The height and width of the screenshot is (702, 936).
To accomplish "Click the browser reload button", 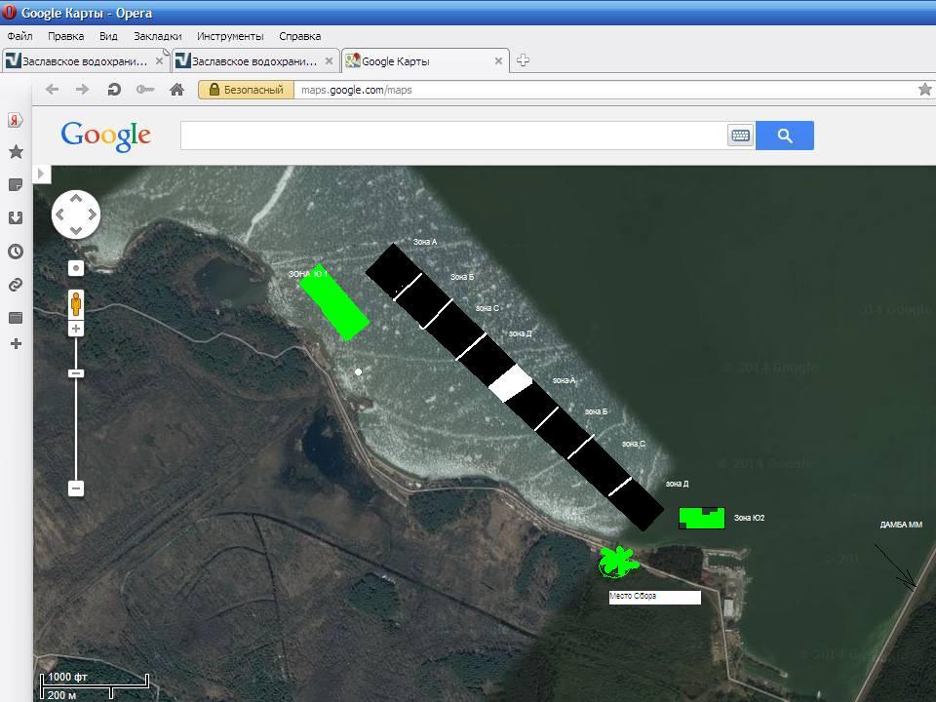I will tap(114, 90).
